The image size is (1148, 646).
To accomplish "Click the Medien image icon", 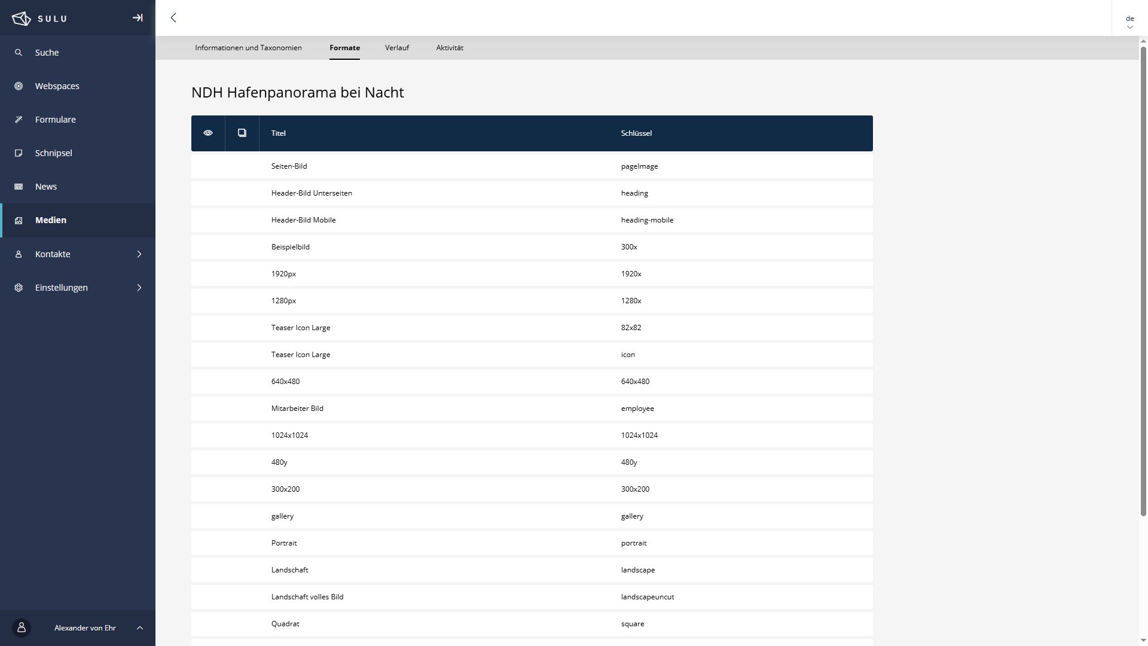I will pyautogui.click(x=19, y=220).
